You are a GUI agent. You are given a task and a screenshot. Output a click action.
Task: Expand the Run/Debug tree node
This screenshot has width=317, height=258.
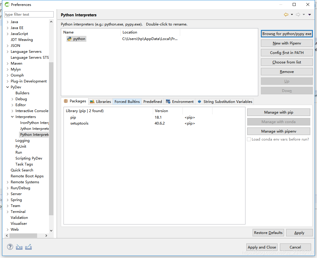point(7,188)
